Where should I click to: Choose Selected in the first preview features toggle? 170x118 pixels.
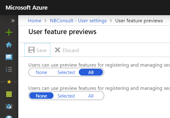point(66,72)
